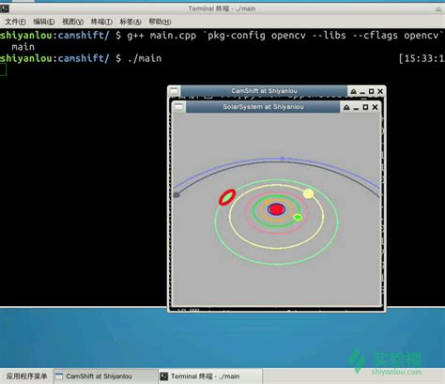Close the SolarSystem at Shiyanlou window
Screen dimensions: 445x384
(x=375, y=107)
